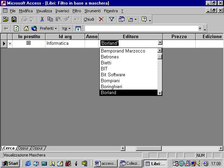Click the volume speaker tray icon
This screenshot has width=224, height=168.
(198, 163)
